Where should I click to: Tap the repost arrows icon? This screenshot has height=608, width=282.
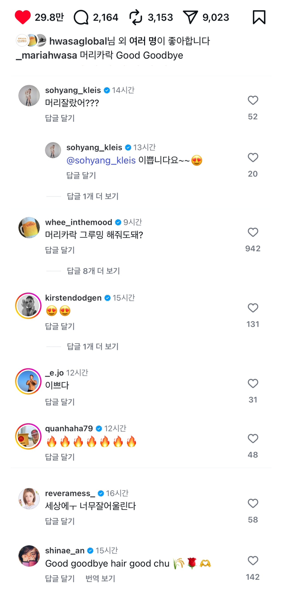coord(135,17)
